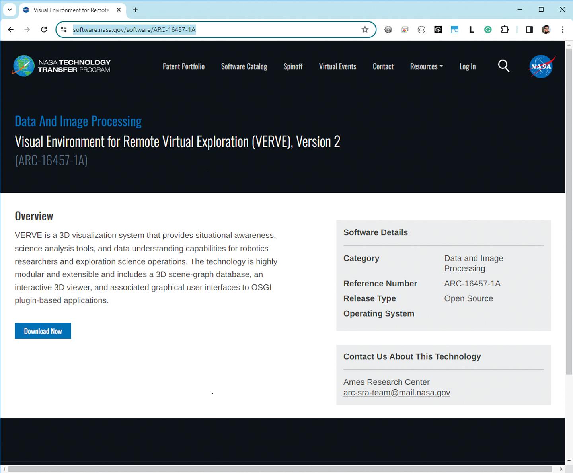Open the Contact page

(x=383, y=66)
